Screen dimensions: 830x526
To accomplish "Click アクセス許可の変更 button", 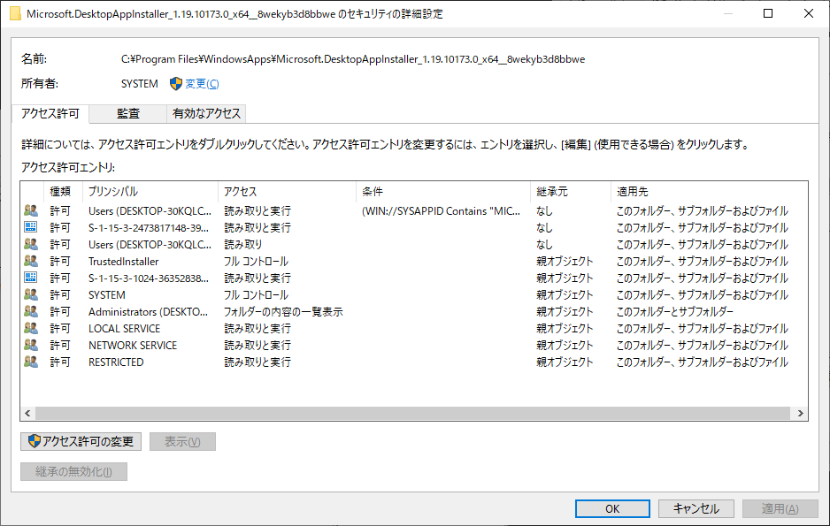I will (x=81, y=441).
